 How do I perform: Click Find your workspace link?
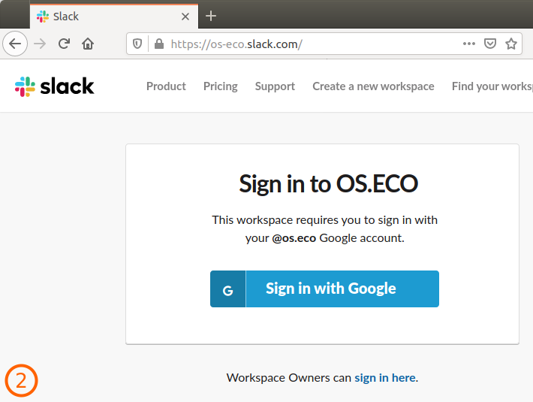[x=492, y=86]
